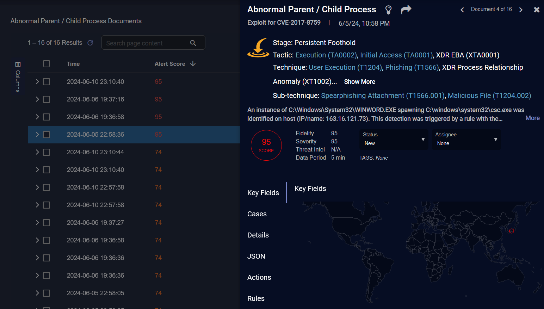Click the search magnifier icon
The width and height of the screenshot is (544, 309).
(x=193, y=43)
